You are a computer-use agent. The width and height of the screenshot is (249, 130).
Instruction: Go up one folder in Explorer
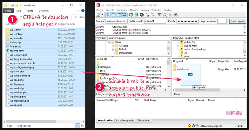(21, 17)
